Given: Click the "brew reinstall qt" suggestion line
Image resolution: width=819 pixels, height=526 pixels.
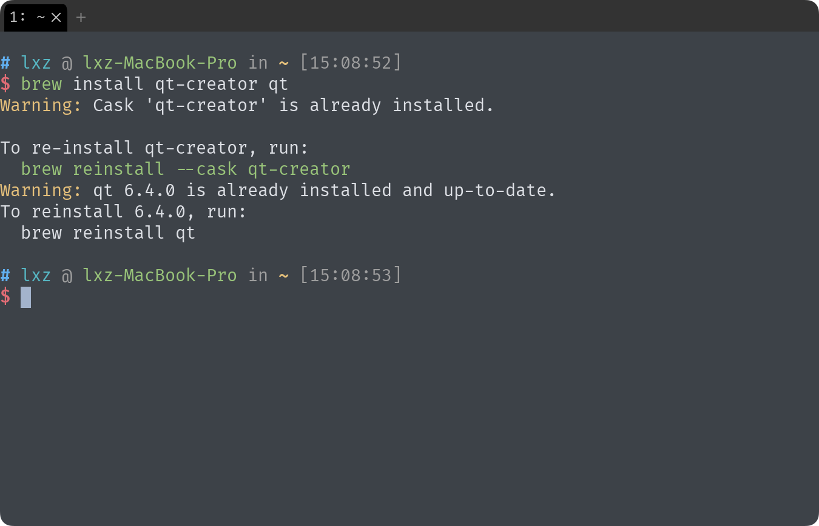Looking at the screenshot, I should point(108,233).
